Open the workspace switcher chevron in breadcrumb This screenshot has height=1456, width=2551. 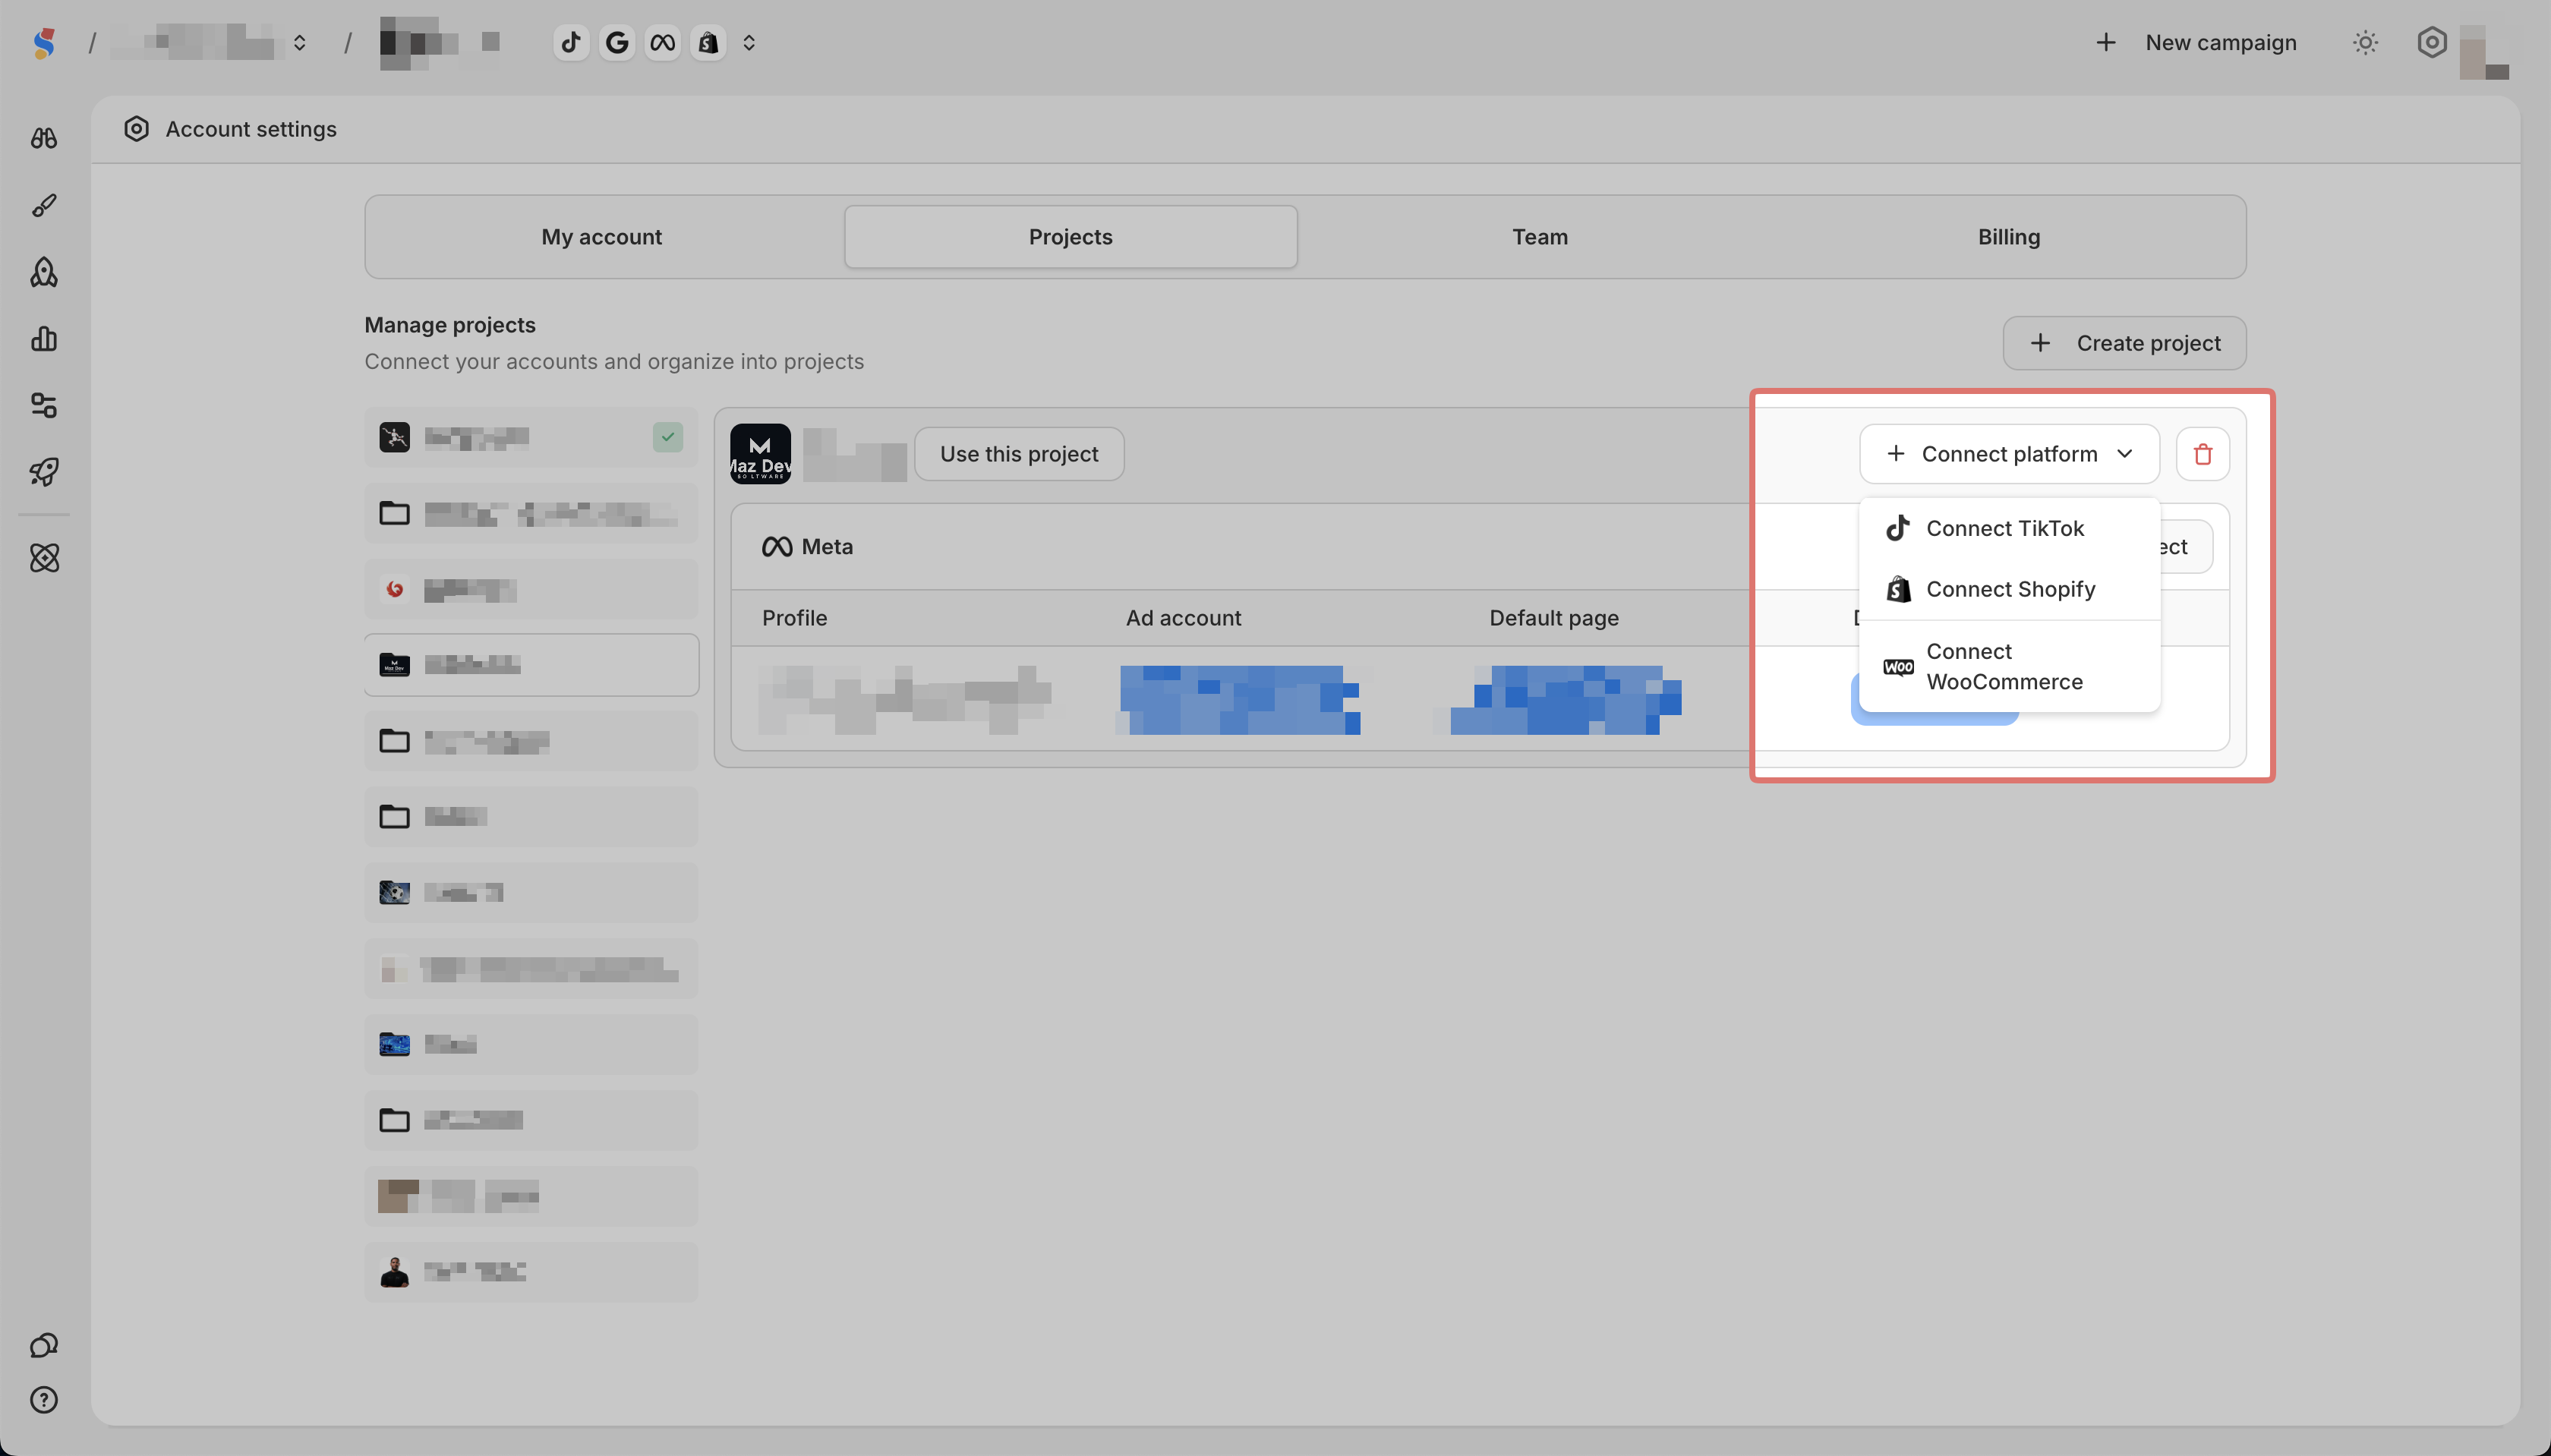tap(299, 43)
